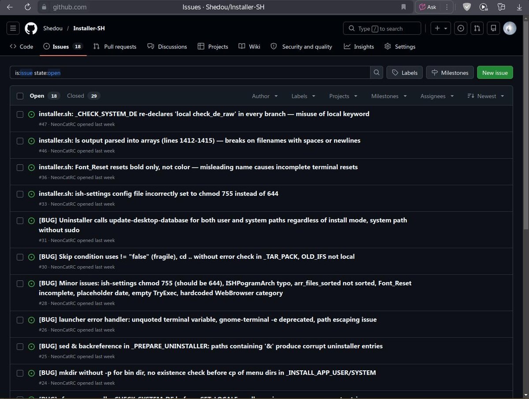Image resolution: width=529 pixels, height=399 pixels.
Task: Open the Brave shields icon
Action: pyautogui.click(x=466, y=7)
